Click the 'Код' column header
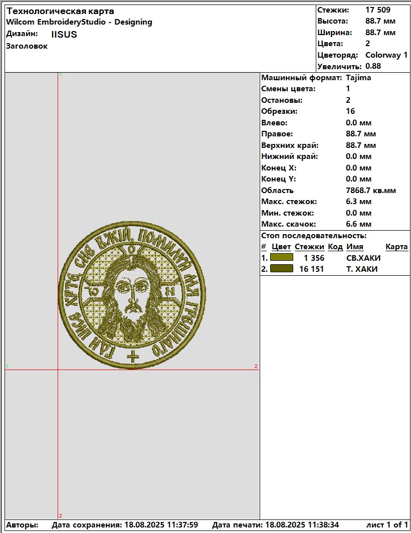Viewport: 411px width, 533px height. [335, 247]
